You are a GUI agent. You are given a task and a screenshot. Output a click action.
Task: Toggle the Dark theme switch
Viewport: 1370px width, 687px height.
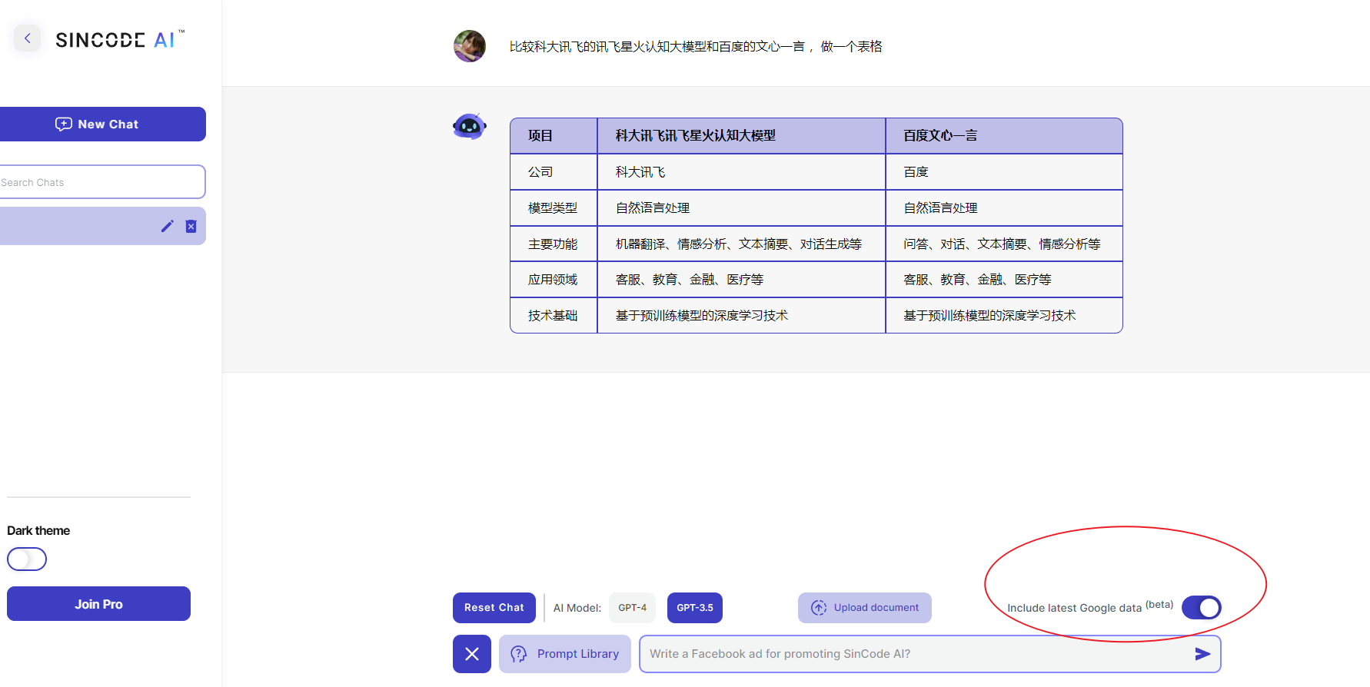pos(27,559)
